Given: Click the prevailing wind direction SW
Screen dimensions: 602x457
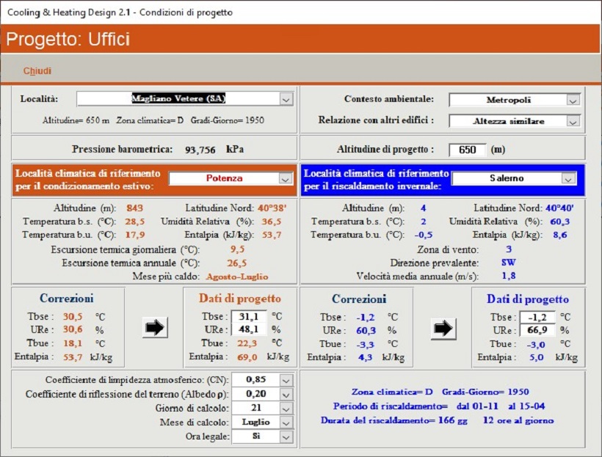Looking at the screenshot, I should 508,263.
